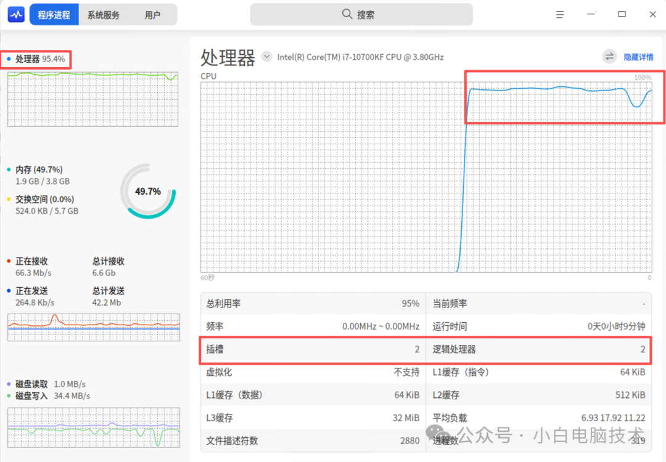666x462 pixels.
Task: Select 内存 (49.7%) sidebar entry
Action: click(39, 169)
